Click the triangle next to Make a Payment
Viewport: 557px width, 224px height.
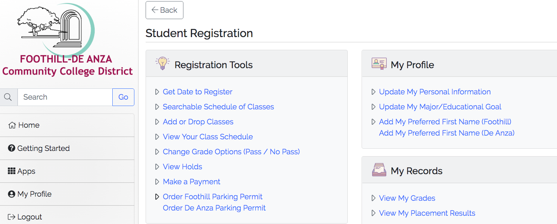[x=157, y=181]
